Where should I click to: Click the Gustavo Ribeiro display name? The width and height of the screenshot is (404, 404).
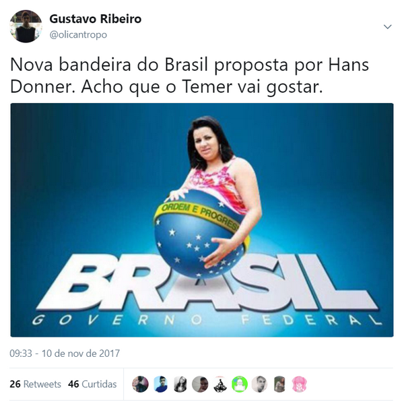[x=96, y=19]
